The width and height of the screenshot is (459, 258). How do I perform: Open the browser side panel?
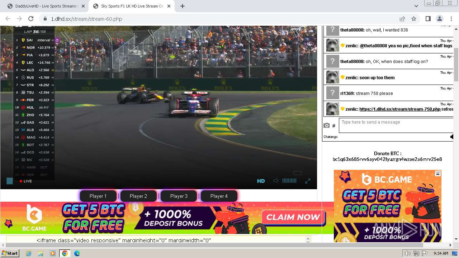coord(428,19)
